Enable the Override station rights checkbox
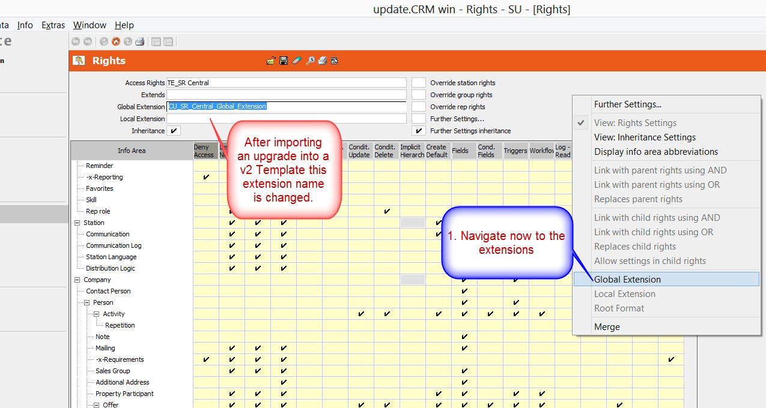766x408 pixels. pyautogui.click(x=418, y=83)
